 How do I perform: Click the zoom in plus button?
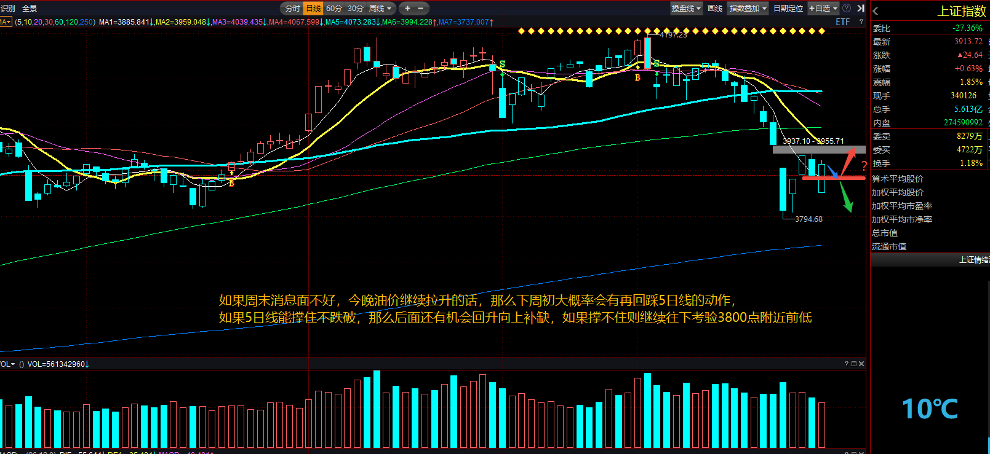tap(407, 9)
